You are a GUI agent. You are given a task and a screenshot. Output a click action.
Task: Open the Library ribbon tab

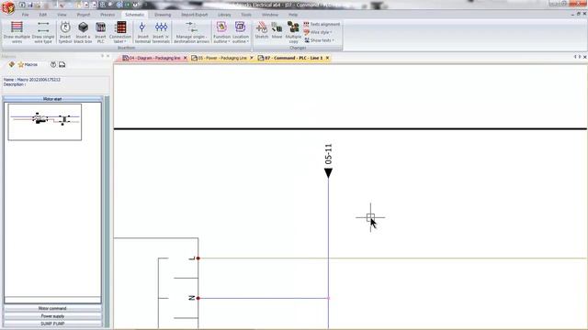click(224, 15)
